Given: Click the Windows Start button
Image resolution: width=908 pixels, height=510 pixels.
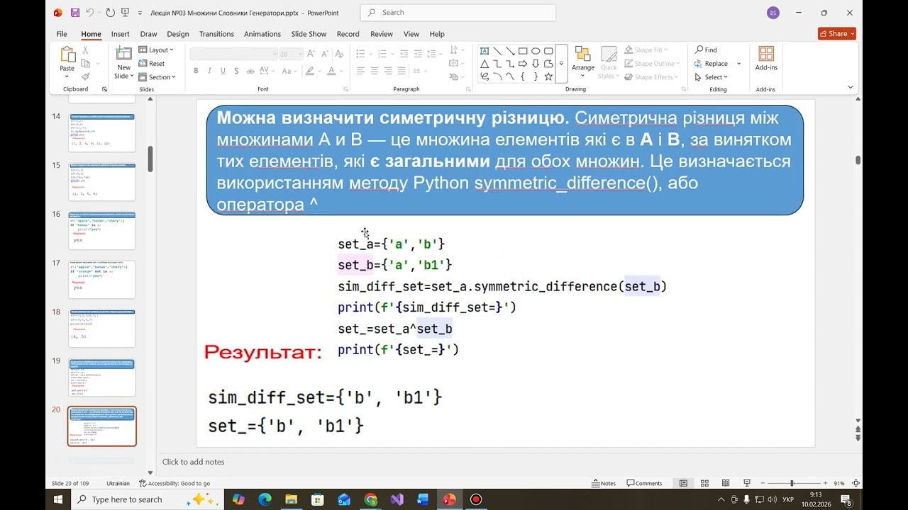Looking at the screenshot, I should [x=59, y=499].
